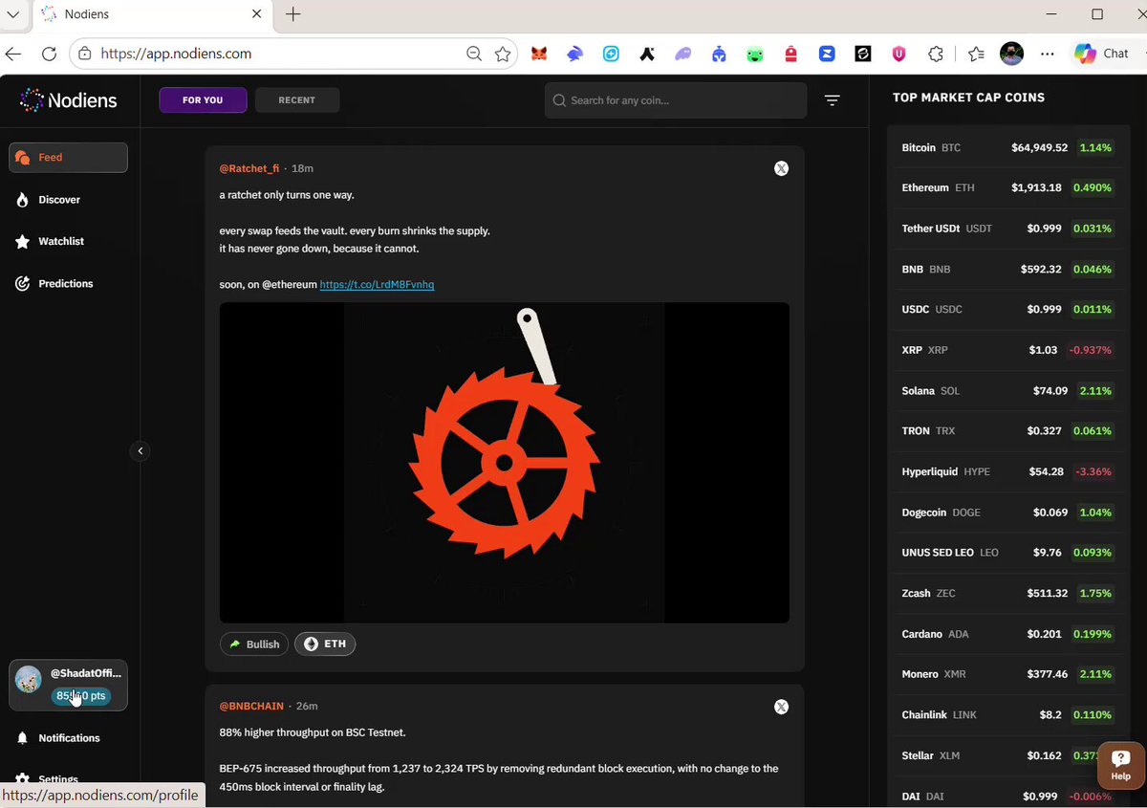Screen dimensions: 1147x808
Task: Open the purple ghost Phantom extension
Action: click(682, 55)
